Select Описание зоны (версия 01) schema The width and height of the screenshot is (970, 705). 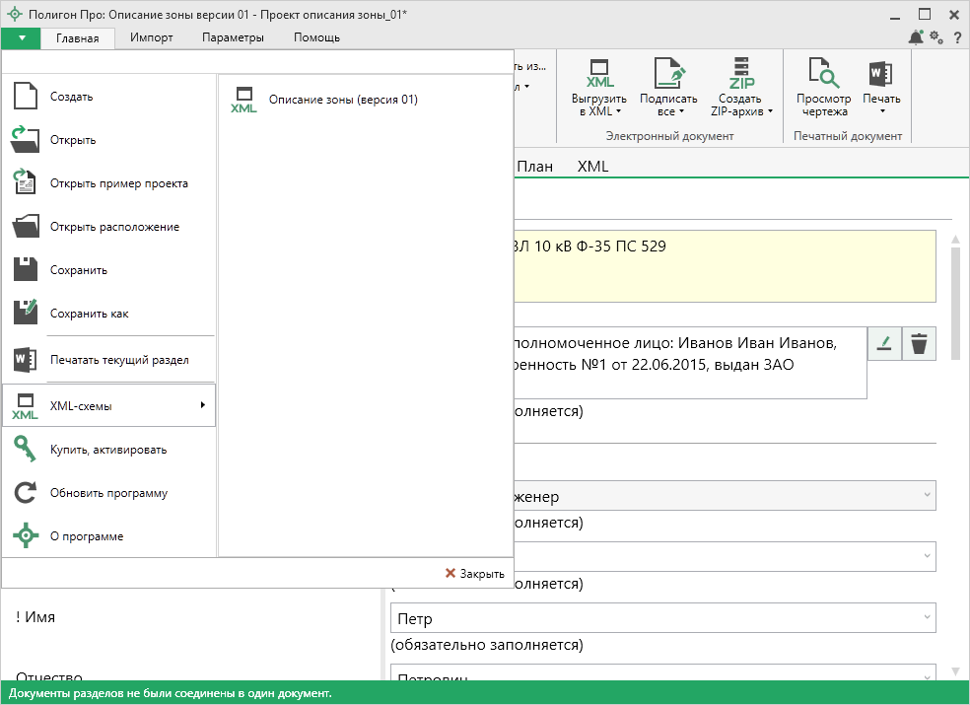point(342,99)
